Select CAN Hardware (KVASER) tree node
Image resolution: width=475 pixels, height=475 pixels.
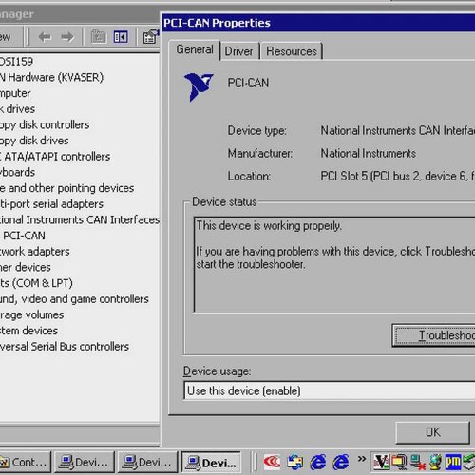51,77
